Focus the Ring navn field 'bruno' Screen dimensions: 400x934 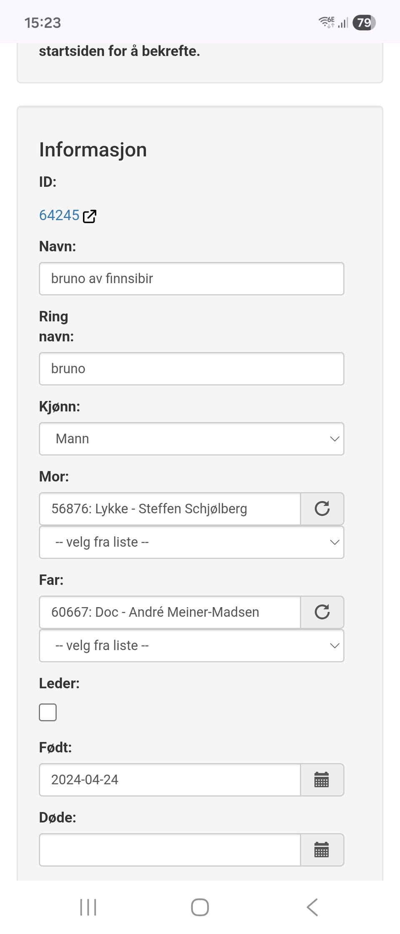click(192, 369)
